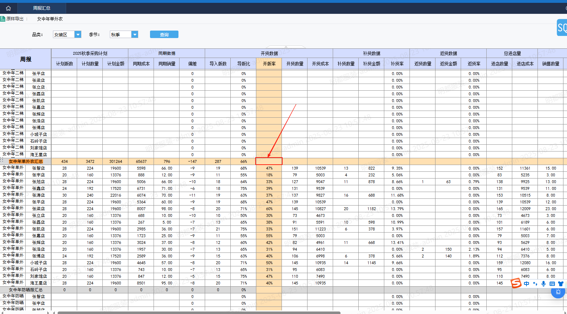The width and height of the screenshot is (567, 314).
Task: Click the 13.79% restock rate cell
Action: click(397, 209)
